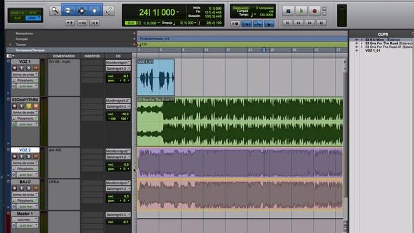Open 03OneFrThRd automation mode dropdown
The image size is (414, 233).
click(x=27, y=124)
